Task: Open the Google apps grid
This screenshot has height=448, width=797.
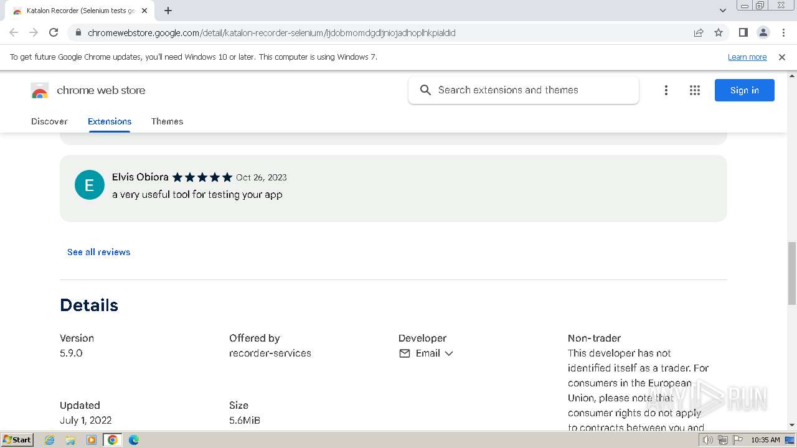Action: [x=695, y=90]
